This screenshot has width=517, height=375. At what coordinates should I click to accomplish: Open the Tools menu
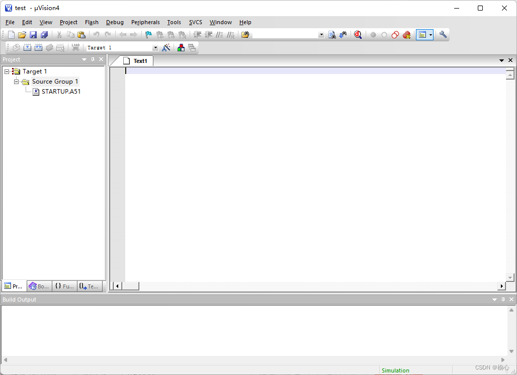tap(174, 22)
